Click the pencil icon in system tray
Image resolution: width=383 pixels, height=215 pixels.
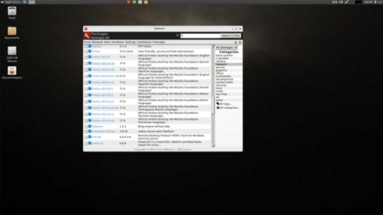(x=347, y=2)
